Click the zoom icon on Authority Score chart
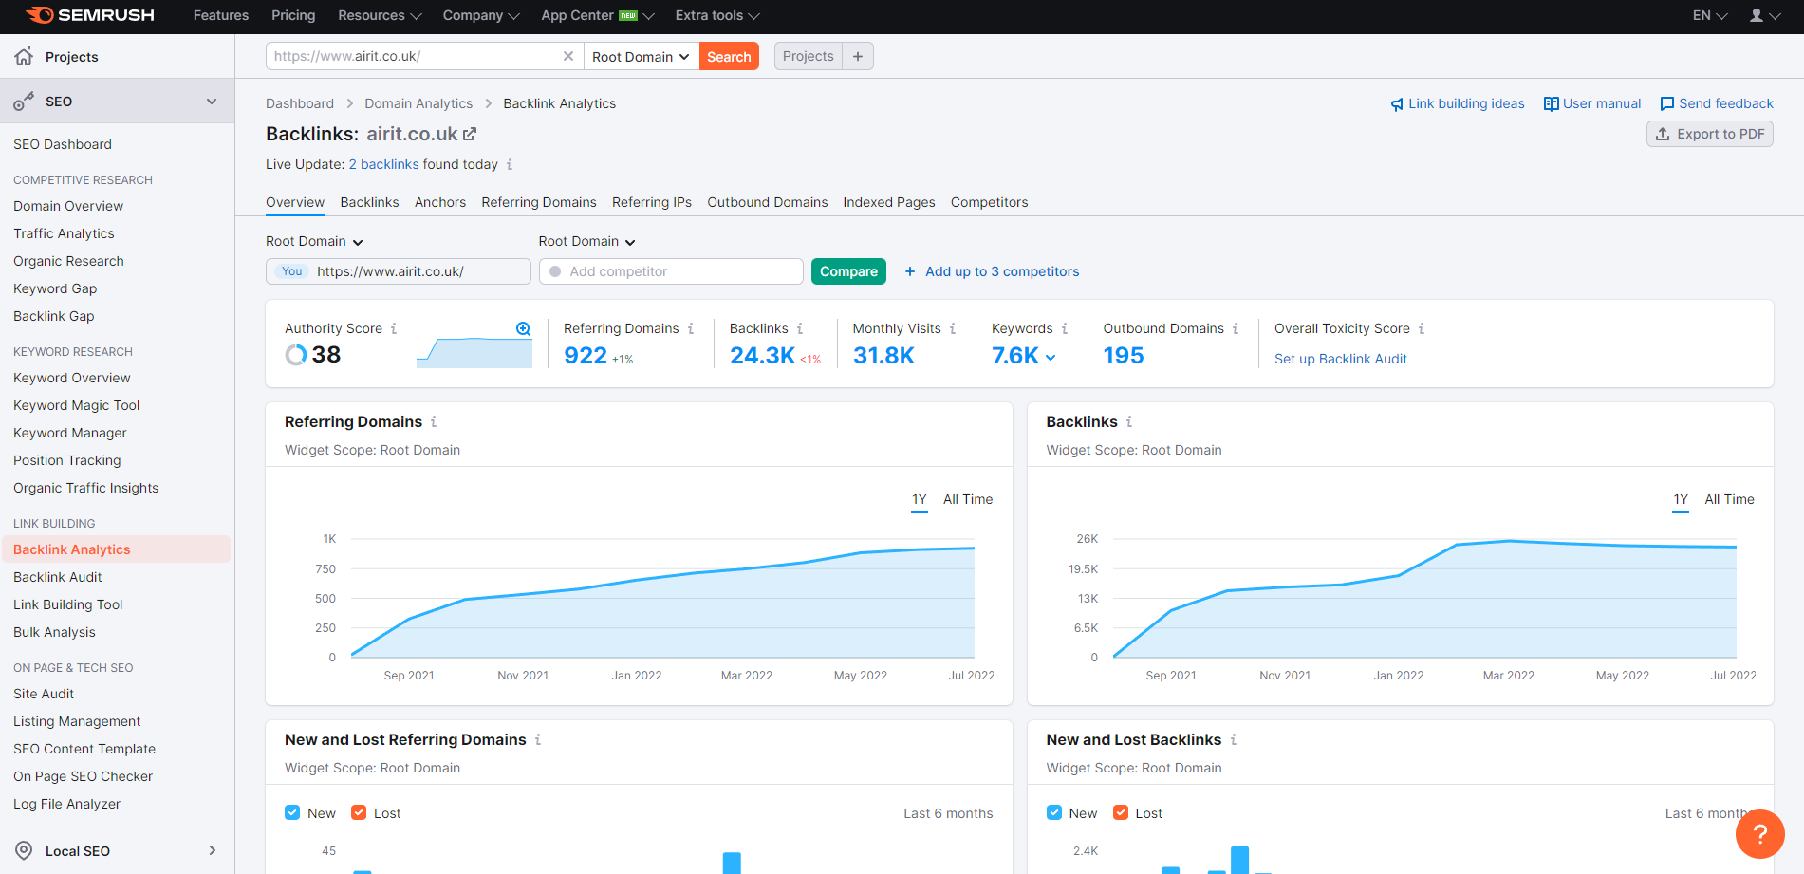Viewport: 1804px width, 874px height. click(x=523, y=328)
